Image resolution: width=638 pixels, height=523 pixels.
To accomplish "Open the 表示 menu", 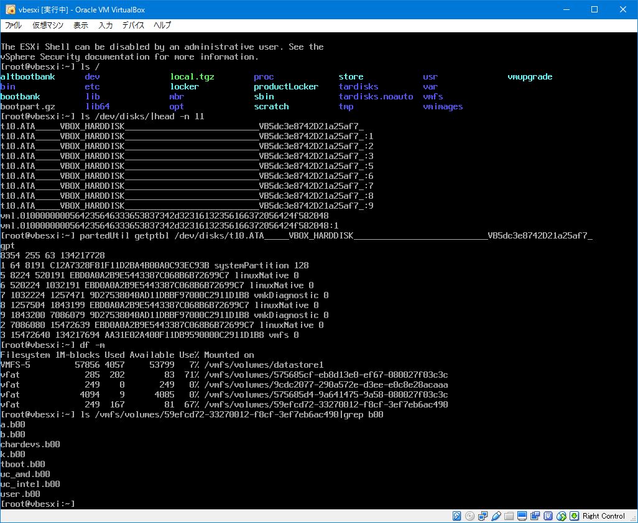I will point(81,25).
